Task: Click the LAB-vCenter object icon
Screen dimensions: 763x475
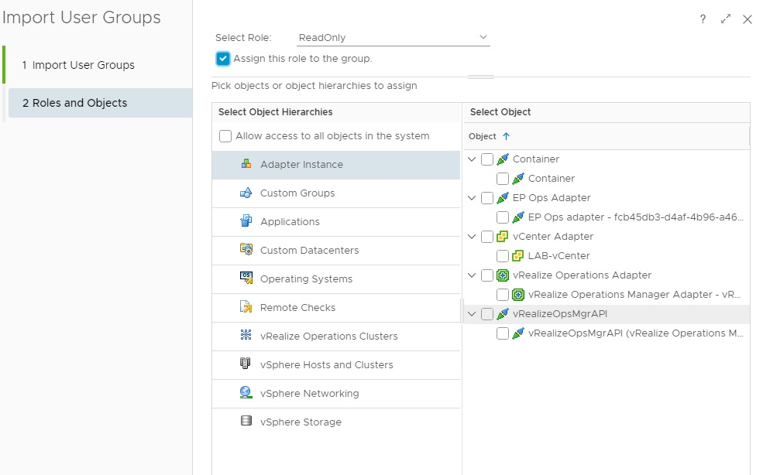Action: click(x=517, y=256)
